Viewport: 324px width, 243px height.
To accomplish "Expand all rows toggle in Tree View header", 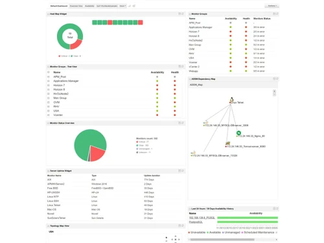I will [x=49, y=72].
